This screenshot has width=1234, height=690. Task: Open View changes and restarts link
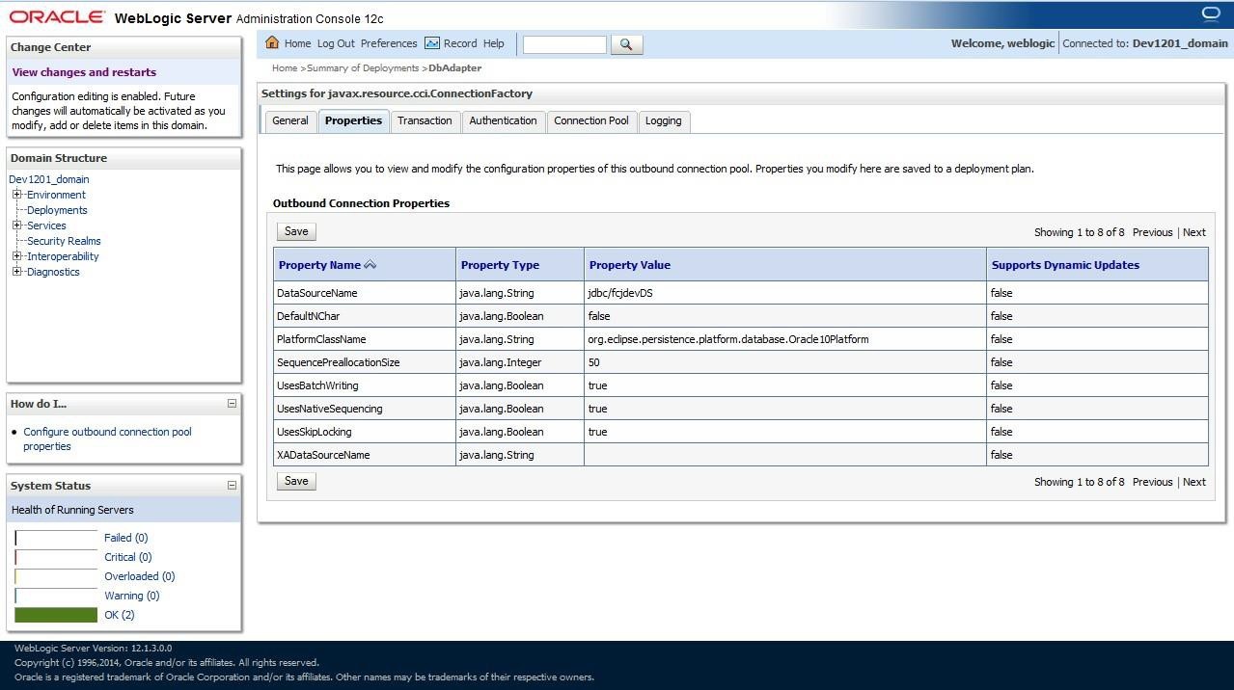tap(84, 72)
